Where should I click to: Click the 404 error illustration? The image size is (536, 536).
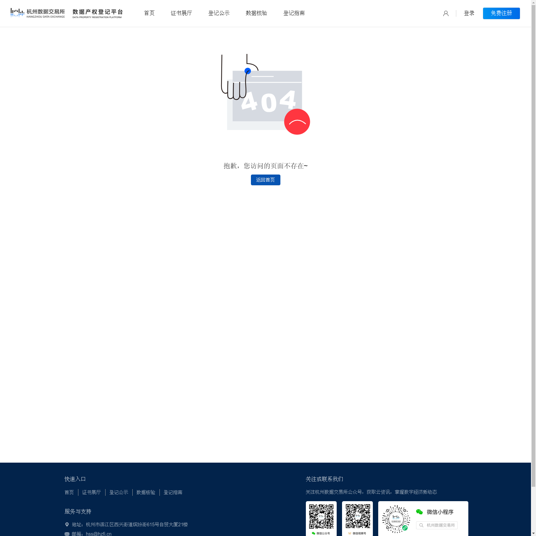[265, 94]
